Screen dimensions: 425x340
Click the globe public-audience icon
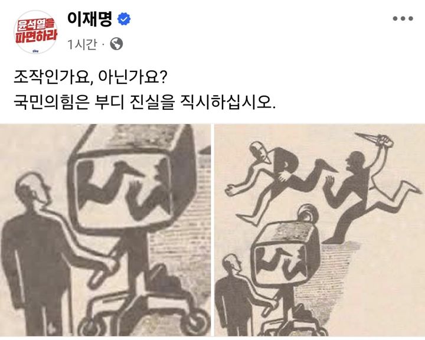pos(116,44)
